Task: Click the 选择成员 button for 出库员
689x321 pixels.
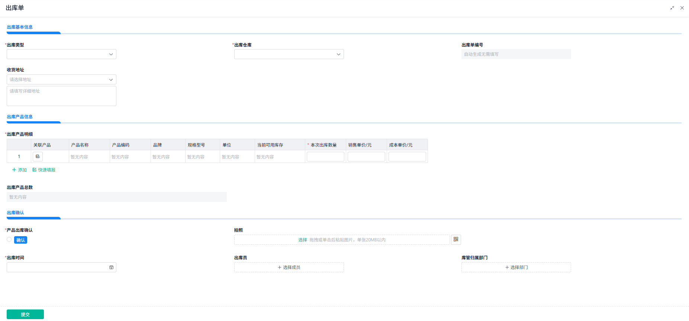Action: (x=289, y=267)
